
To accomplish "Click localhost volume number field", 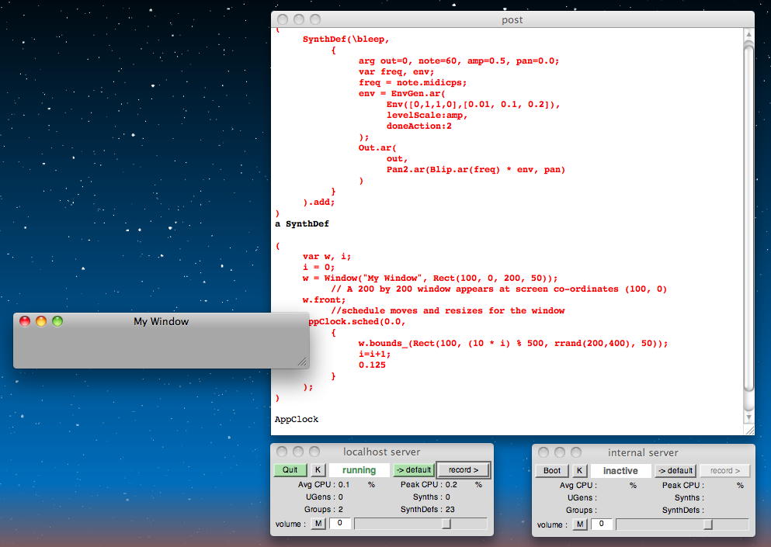I will [x=340, y=524].
